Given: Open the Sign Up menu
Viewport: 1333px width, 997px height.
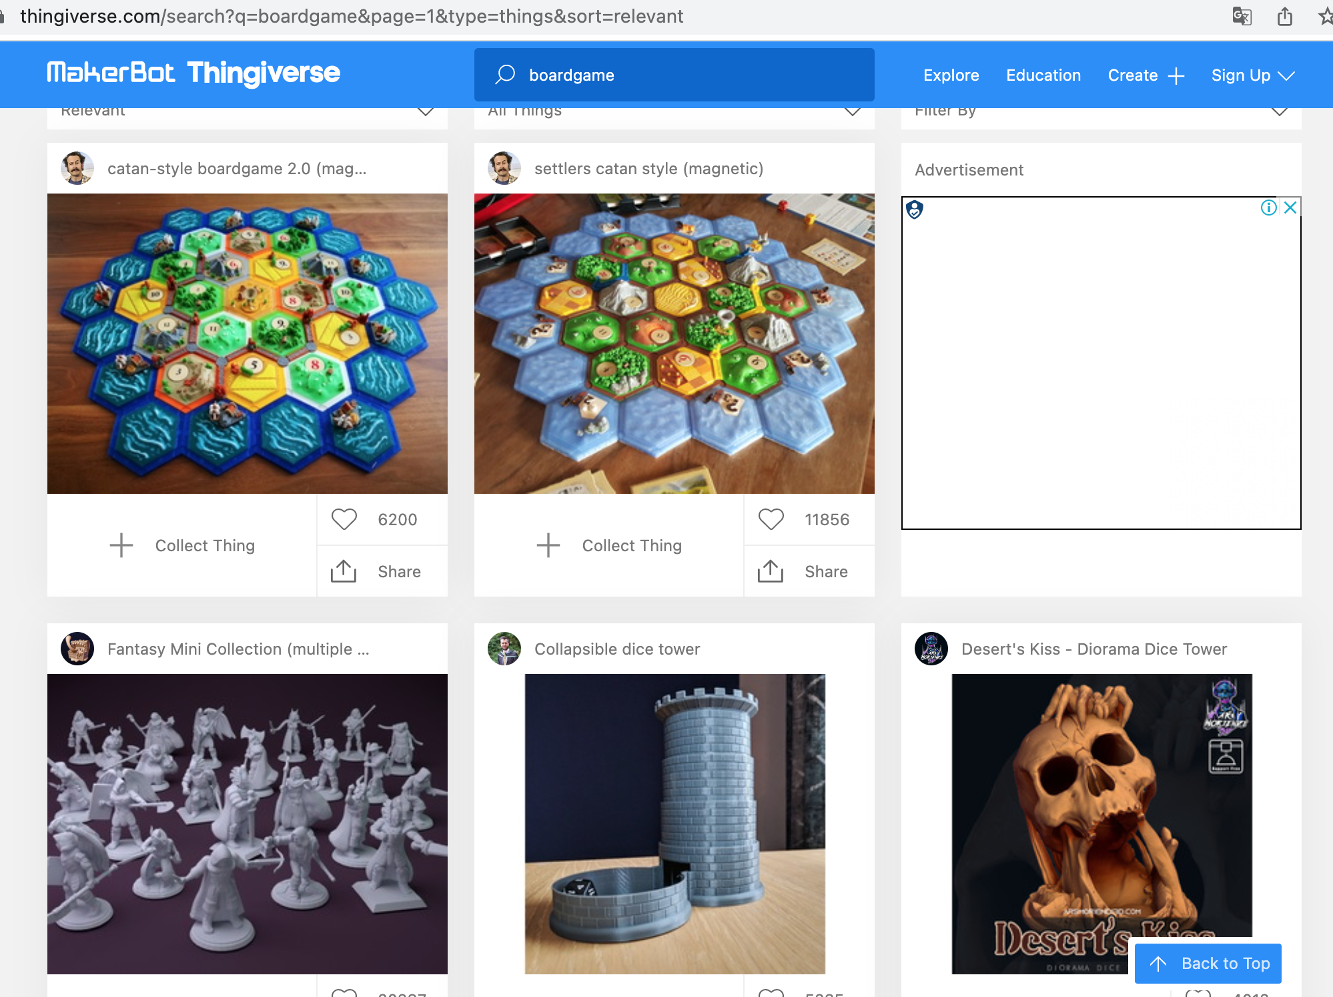Looking at the screenshot, I should [x=1252, y=75].
